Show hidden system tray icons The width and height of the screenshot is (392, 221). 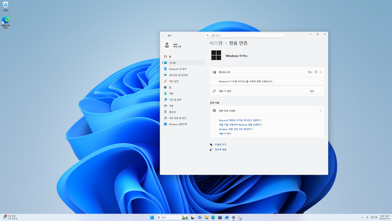click(x=362, y=217)
